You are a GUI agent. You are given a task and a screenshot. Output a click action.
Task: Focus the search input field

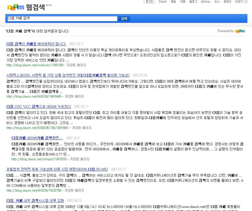[62, 19]
